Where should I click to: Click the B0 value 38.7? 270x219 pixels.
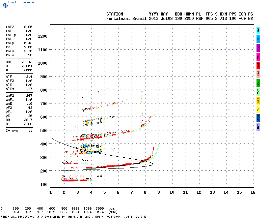click(x=28, y=120)
